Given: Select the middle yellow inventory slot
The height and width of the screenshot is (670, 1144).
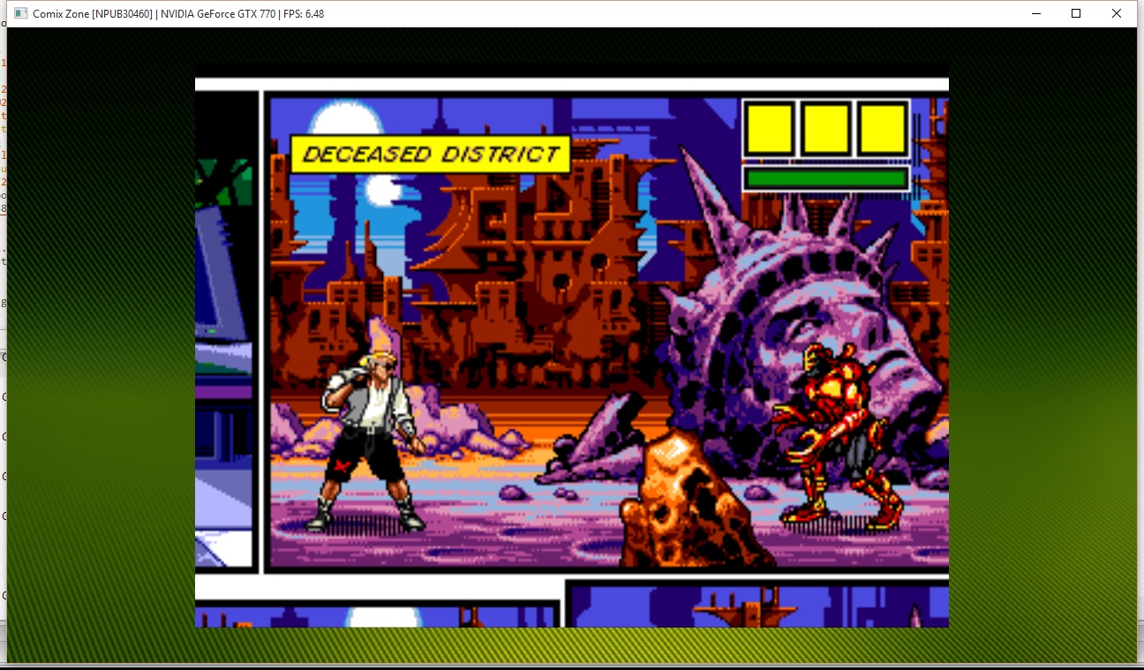Looking at the screenshot, I should 826,129.
